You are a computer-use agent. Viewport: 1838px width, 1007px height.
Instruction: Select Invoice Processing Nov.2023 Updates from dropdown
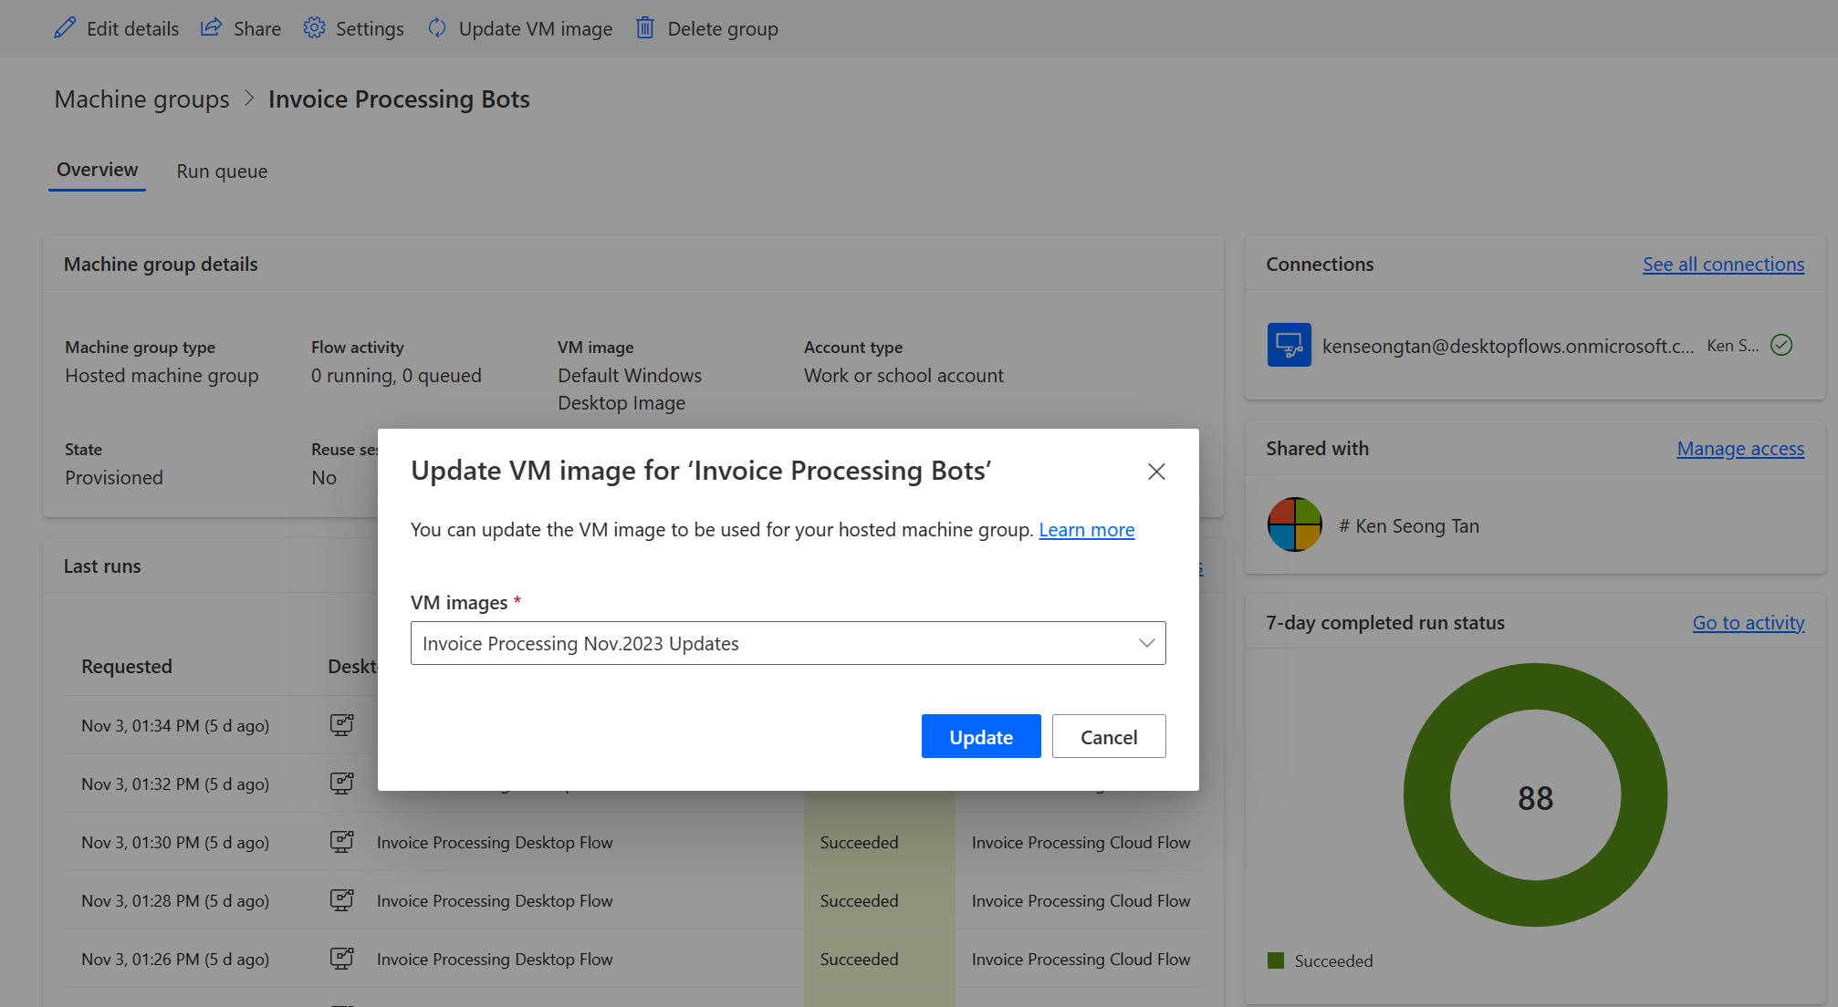(788, 642)
